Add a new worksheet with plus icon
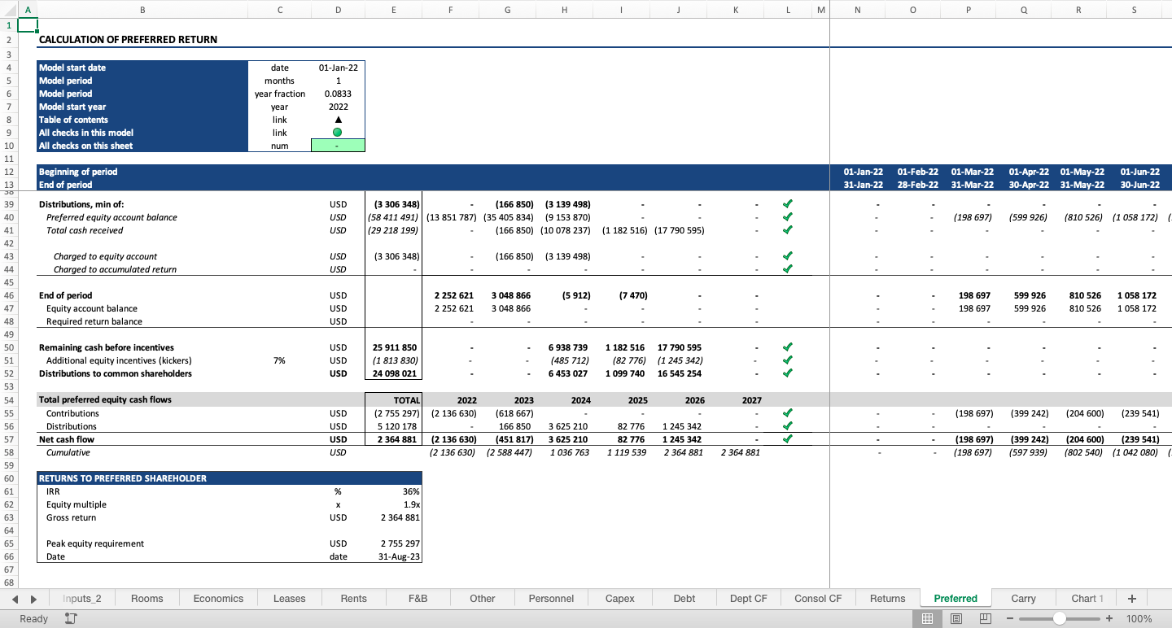This screenshot has width=1172, height=628. tap(1131, 598)
